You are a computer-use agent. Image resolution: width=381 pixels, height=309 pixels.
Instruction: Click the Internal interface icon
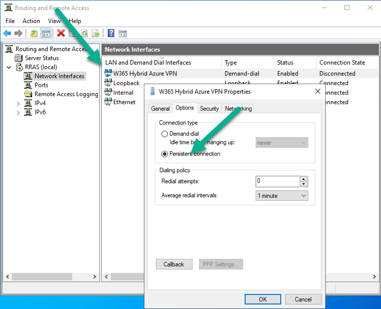(x=108, y=92)
